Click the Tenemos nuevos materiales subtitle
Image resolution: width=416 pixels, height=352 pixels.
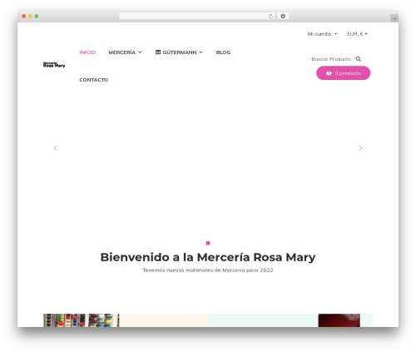[x=208, y=270]
